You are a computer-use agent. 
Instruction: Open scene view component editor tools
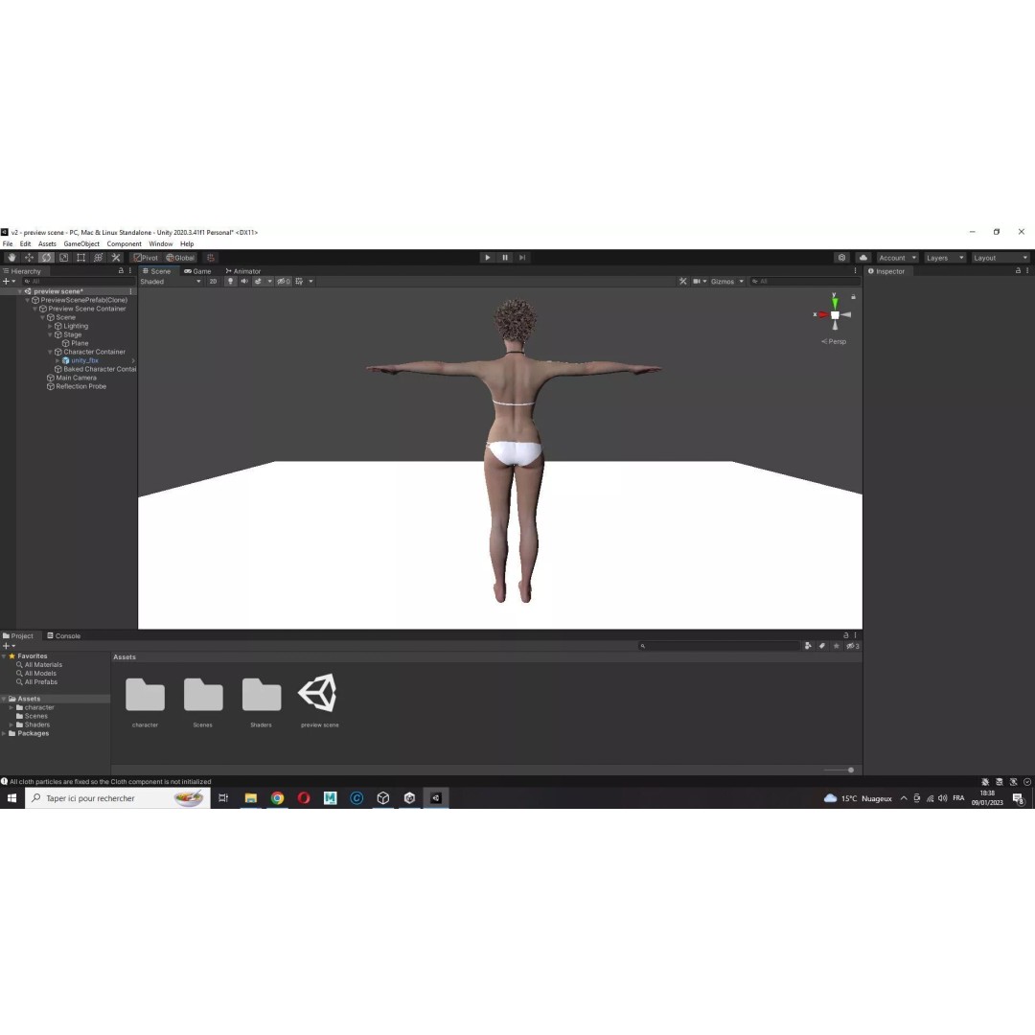click(682, 281)
